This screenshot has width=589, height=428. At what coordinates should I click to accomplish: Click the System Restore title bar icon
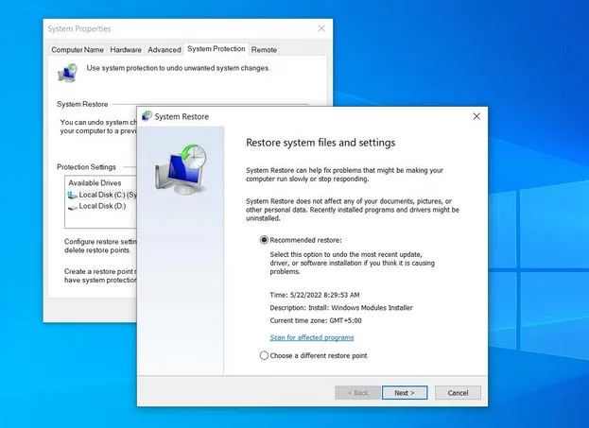pyautogui.click(x=147, y=116)
